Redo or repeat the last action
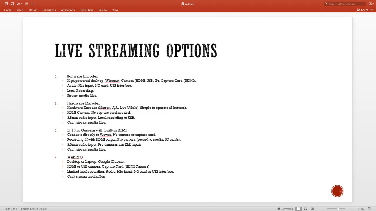This screenshot has height=211, width=376. click(26, 4)
